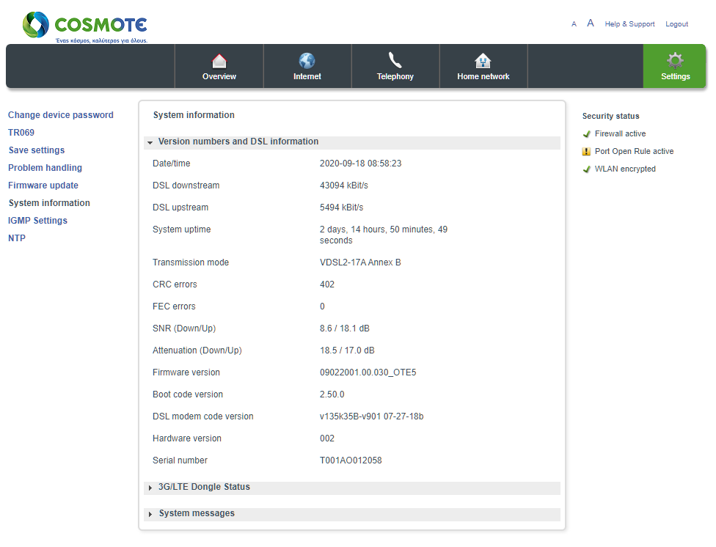Open Firmware update page
Screen dimensions: 716x547
point(43,186)
